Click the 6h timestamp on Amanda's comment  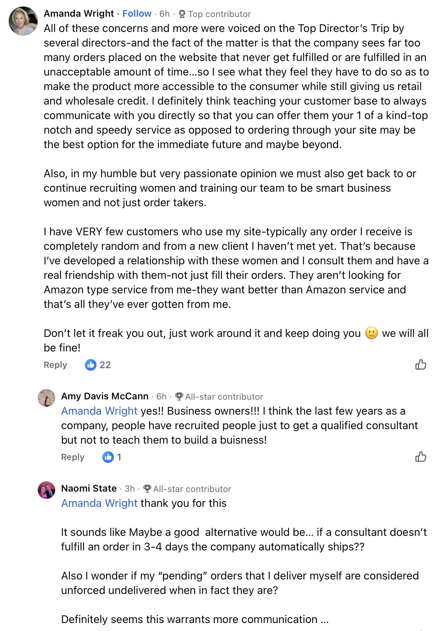164,14
